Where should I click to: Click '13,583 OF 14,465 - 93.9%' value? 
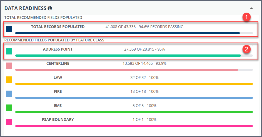[144, 63]
